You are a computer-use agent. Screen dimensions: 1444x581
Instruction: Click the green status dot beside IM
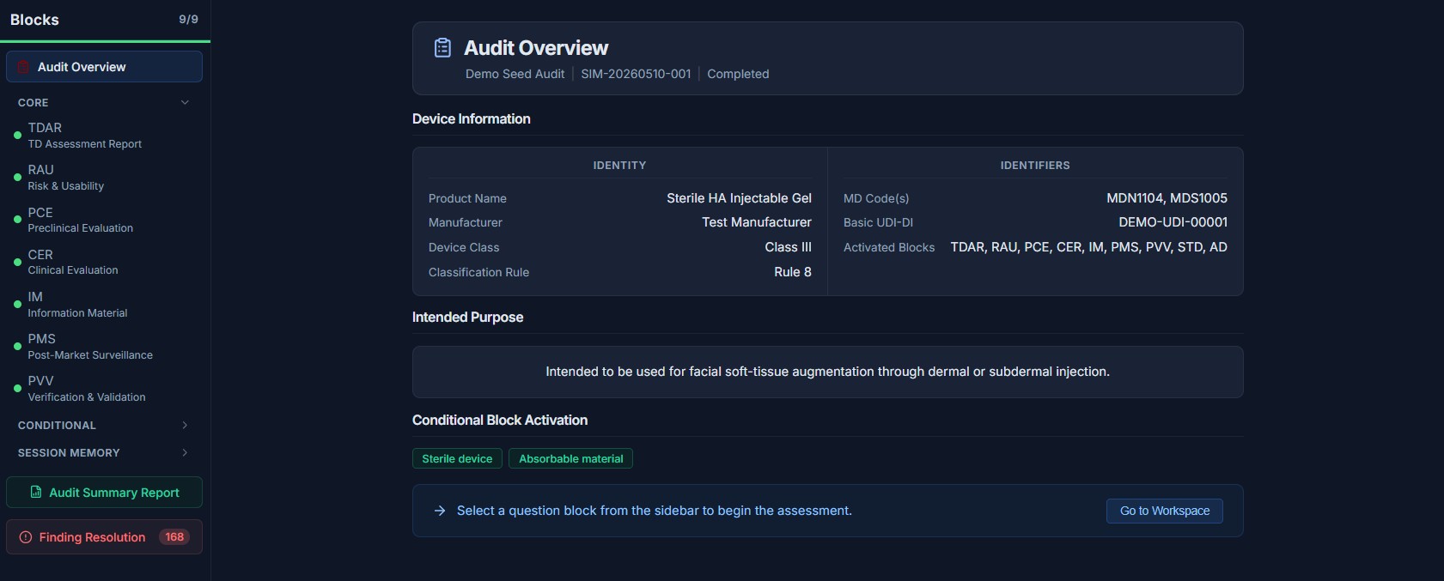click(17, 305)
